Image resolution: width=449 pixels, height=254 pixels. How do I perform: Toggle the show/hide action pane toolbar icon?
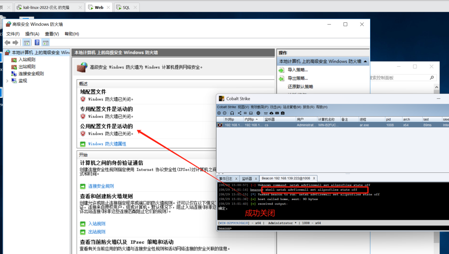tap(46, 43)
